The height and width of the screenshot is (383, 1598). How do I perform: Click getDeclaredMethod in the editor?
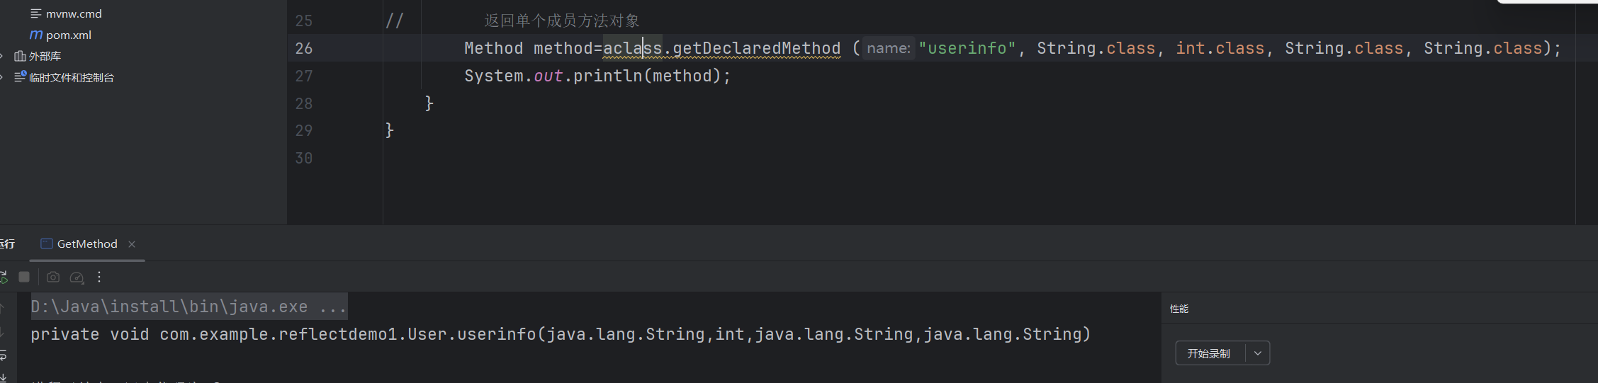point(756,48)
